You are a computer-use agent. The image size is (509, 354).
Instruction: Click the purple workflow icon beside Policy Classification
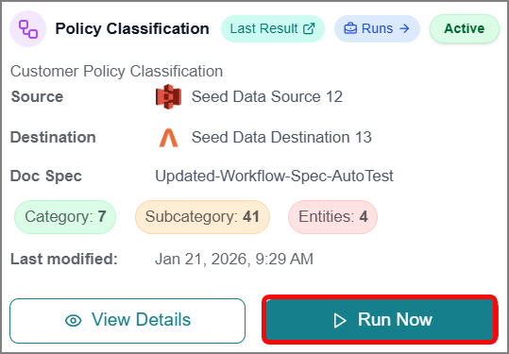[28, 29]
